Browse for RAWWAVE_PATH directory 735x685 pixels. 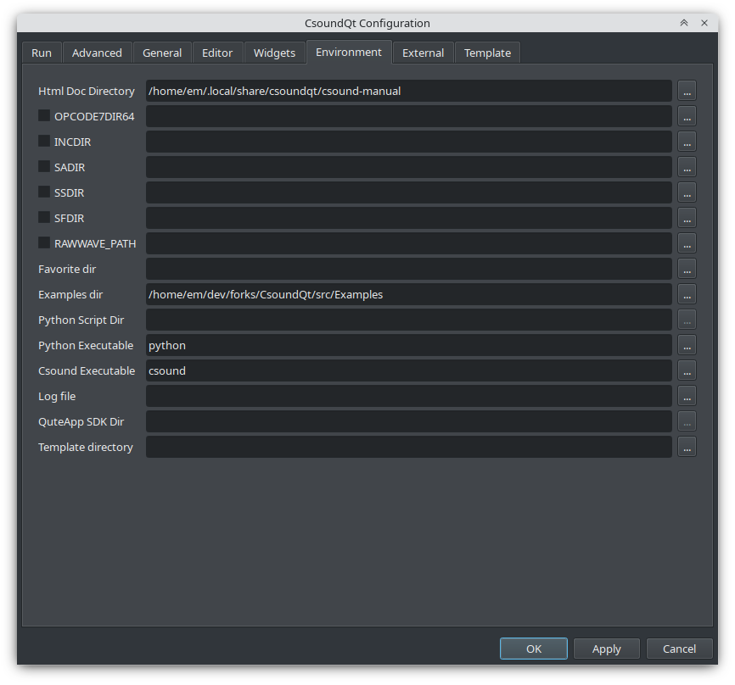pyautogui.click(x=687, y=243)
